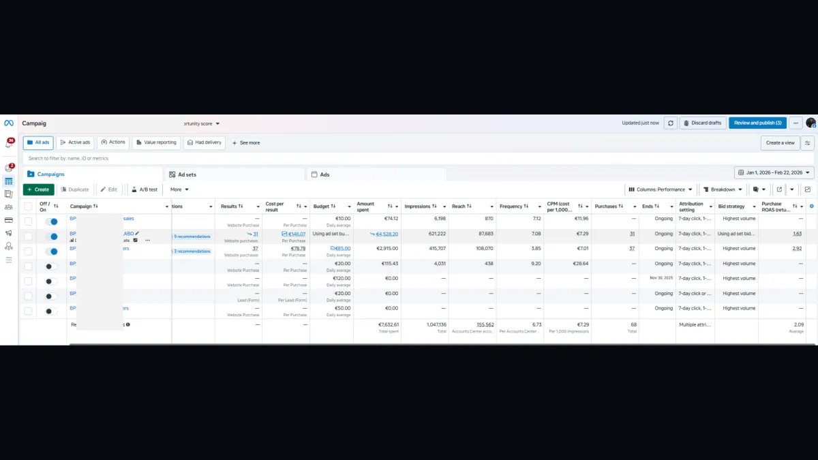Switch to the Ads tab
Image resolution: width=818 pixels, height=460 pixels.
[x=377, y=174]
